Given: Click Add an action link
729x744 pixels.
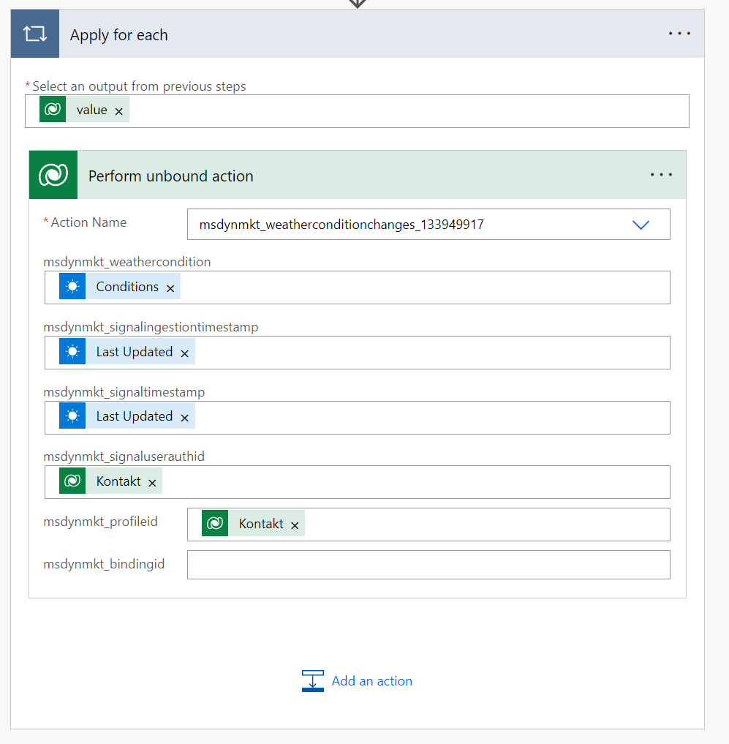Looking at the screenshot, I should (x=371, y=681).
